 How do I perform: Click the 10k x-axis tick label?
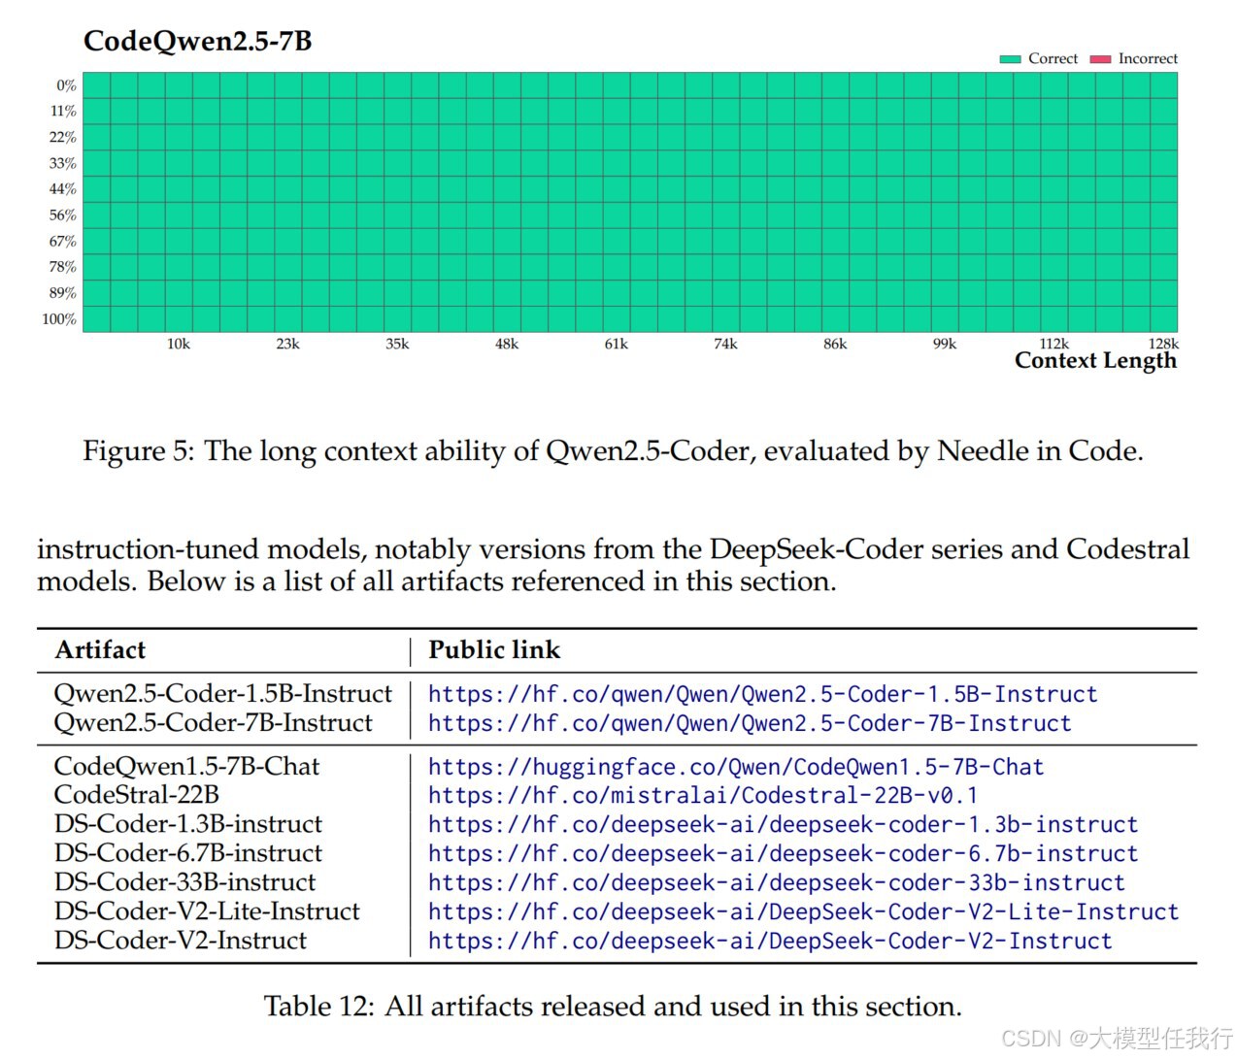tap(179, 344)
